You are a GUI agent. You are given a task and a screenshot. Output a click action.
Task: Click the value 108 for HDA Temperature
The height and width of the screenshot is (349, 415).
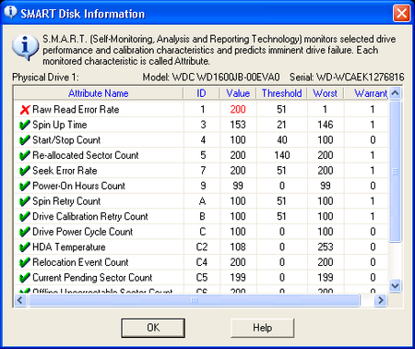[x=238, y=247]
